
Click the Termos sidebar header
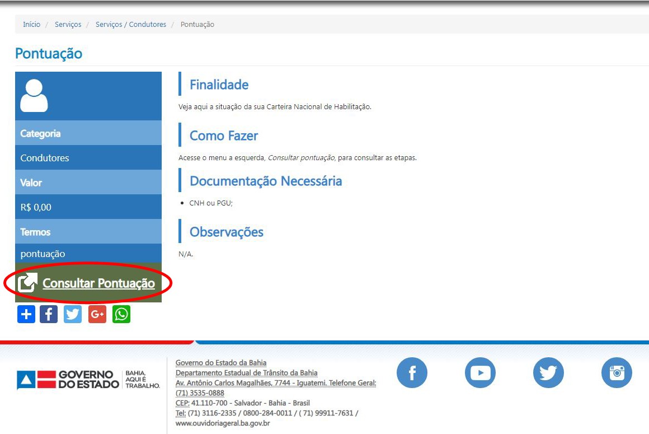88,231
